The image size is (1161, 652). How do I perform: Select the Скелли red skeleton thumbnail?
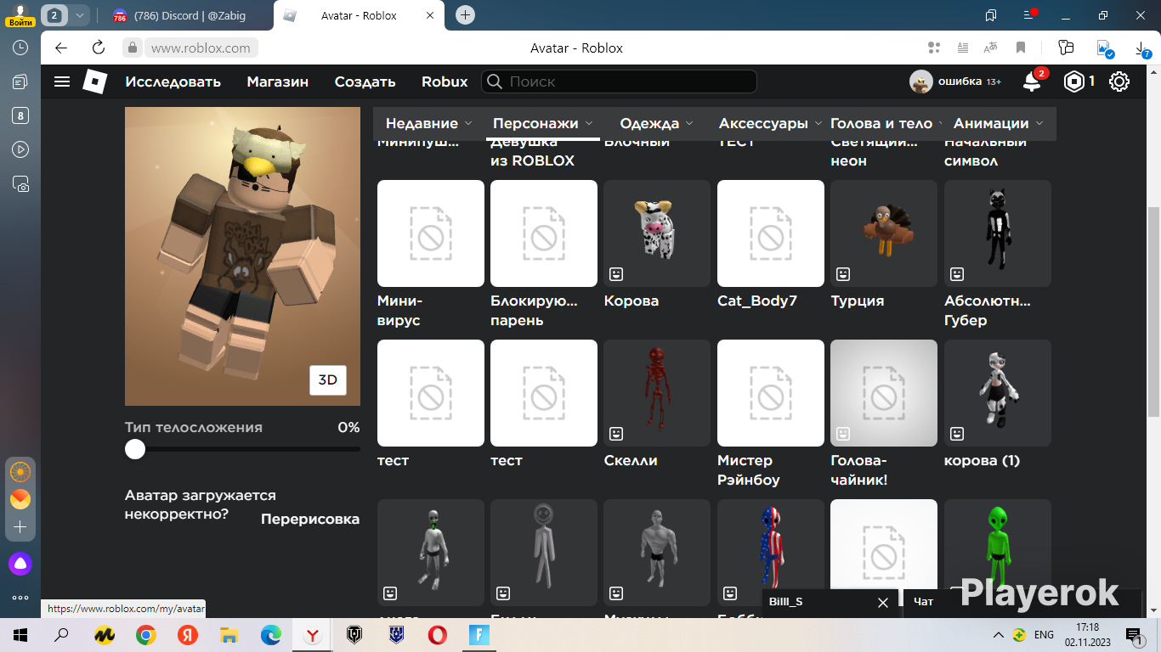[657, 393]
